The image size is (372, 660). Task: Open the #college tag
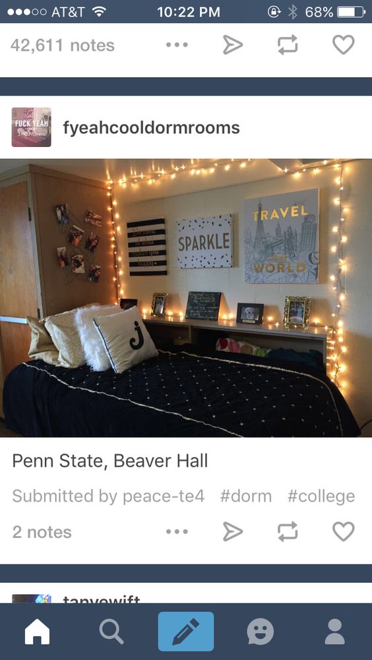tap(321, 496)
